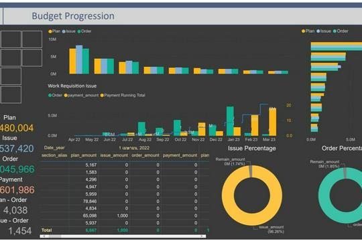
Task: Select the green Order bar at Aug 22
Action: point(141,129)
